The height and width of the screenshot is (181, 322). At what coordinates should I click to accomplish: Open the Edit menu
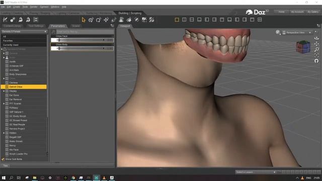(x=9, y=7)
